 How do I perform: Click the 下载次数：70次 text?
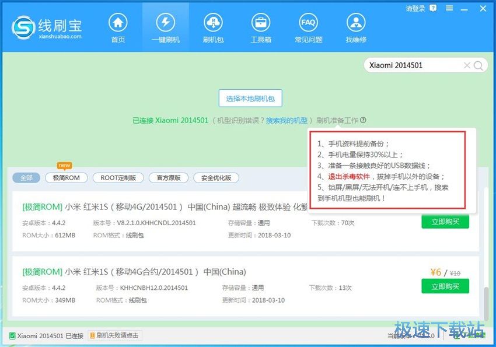click(x=333, y=223)
